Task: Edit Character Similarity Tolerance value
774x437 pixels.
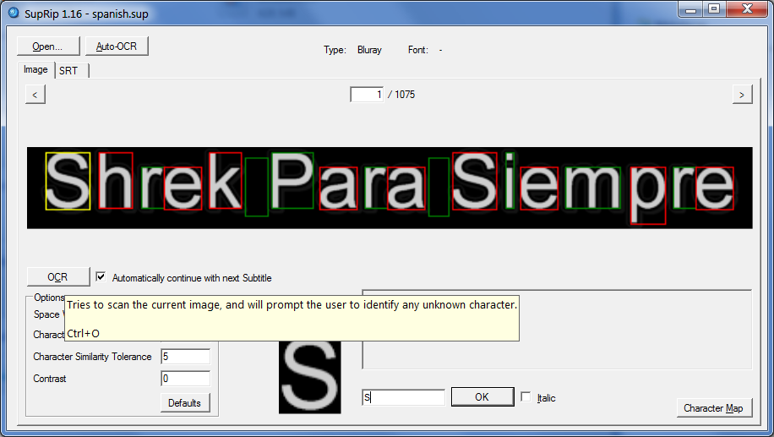Action: click(x=186, y=357)
